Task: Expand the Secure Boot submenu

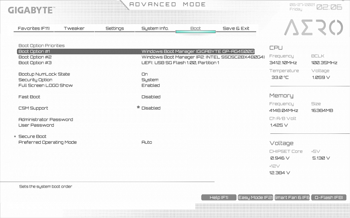Action: coord(32,137)
